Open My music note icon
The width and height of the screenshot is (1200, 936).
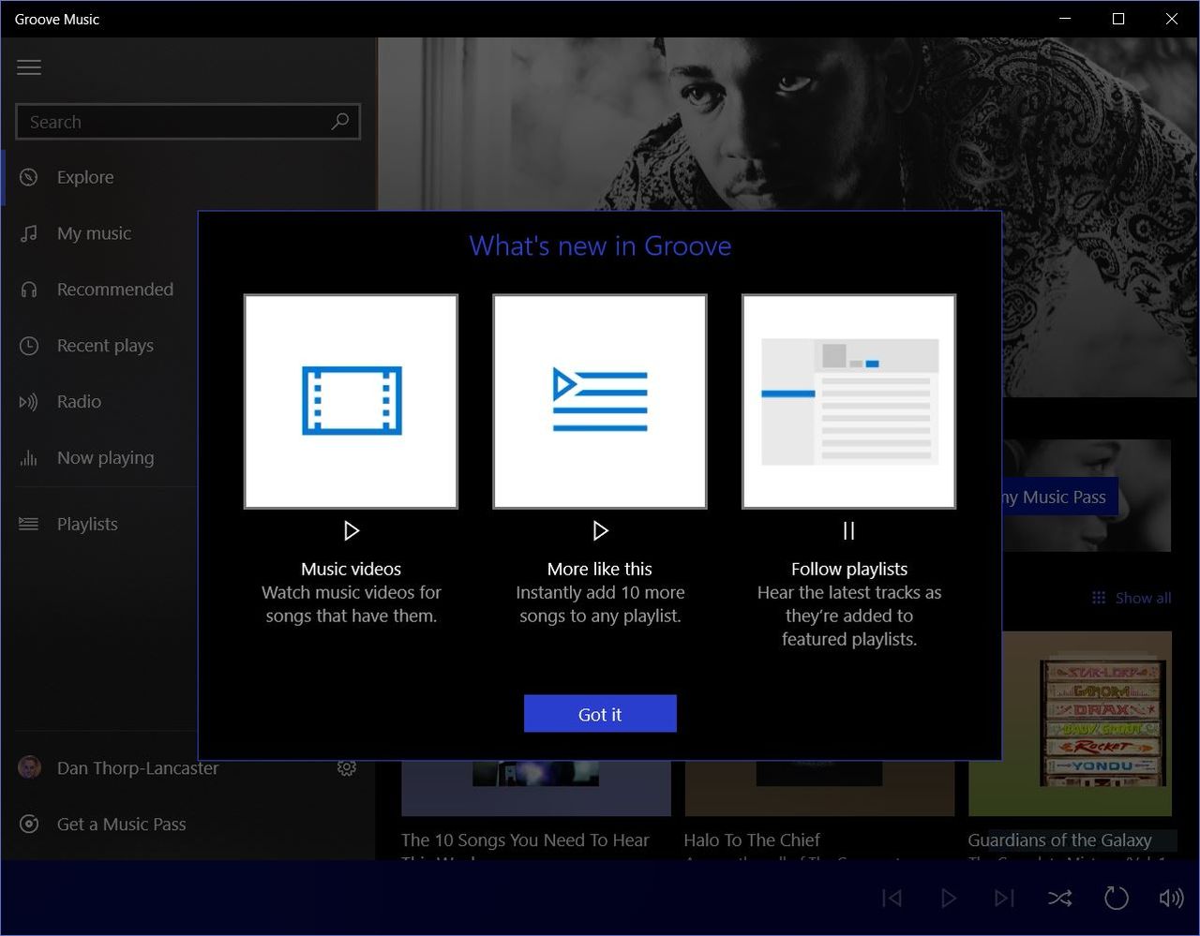coord(29,233)
